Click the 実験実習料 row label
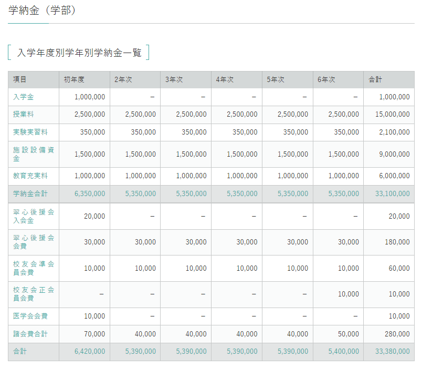The height and width of the screenshot is (368, 422). (30, 132)
